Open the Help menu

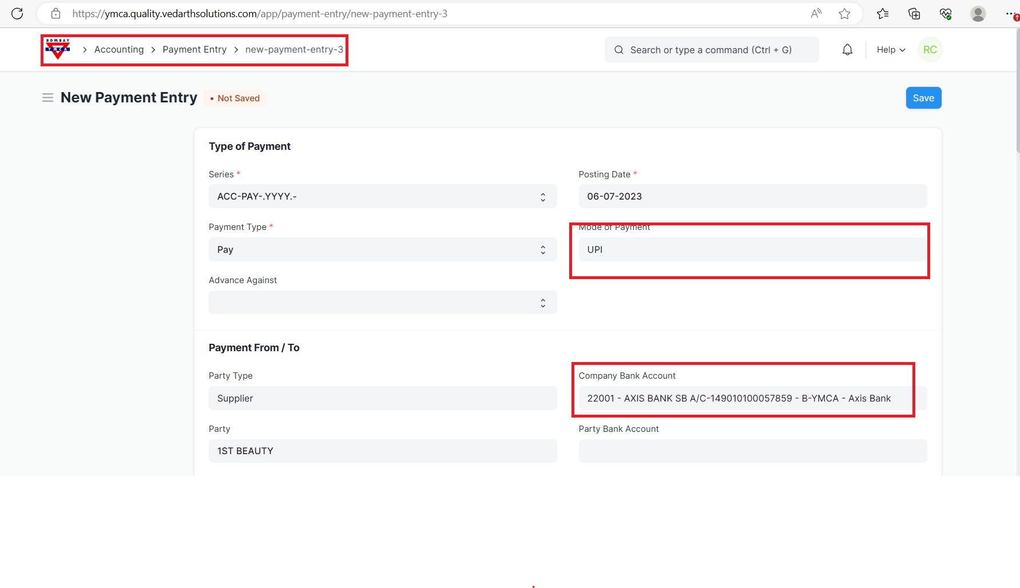click(x=890, y=50)
